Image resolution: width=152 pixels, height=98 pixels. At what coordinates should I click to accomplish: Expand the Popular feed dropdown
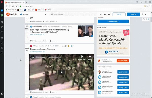click(46, 14)
